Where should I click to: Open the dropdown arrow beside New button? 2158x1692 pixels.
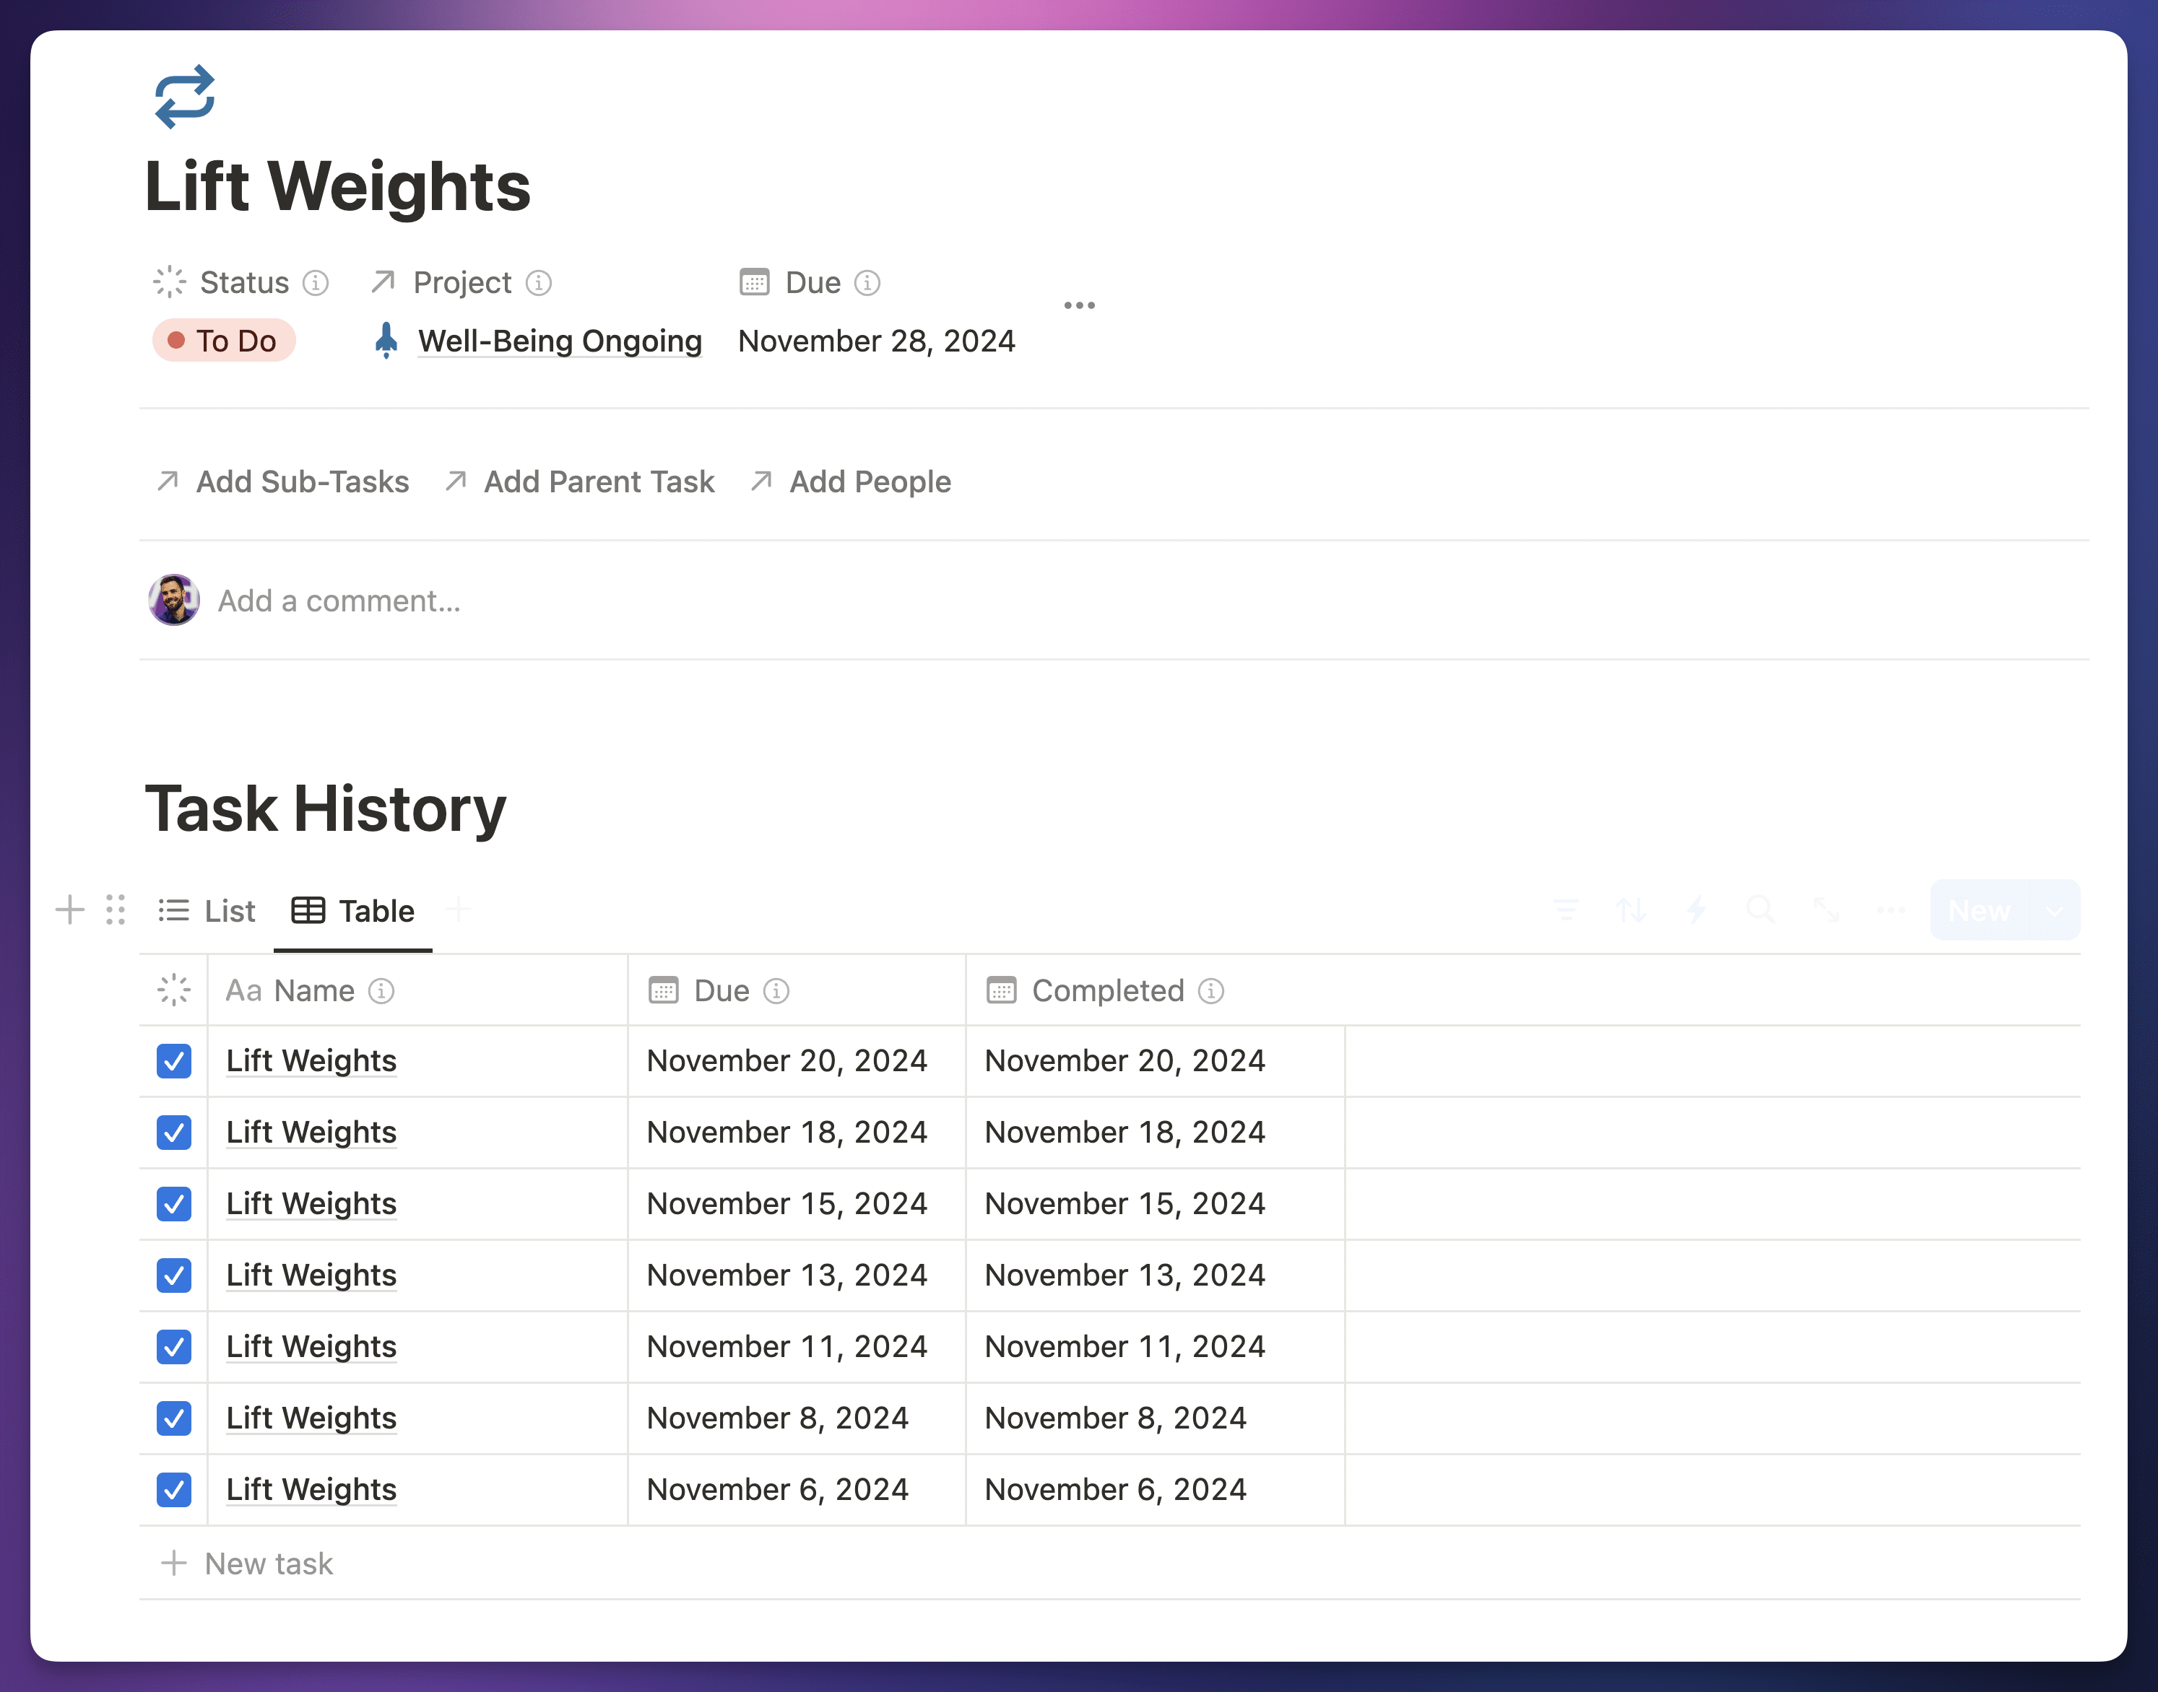tap(2054, 910)
